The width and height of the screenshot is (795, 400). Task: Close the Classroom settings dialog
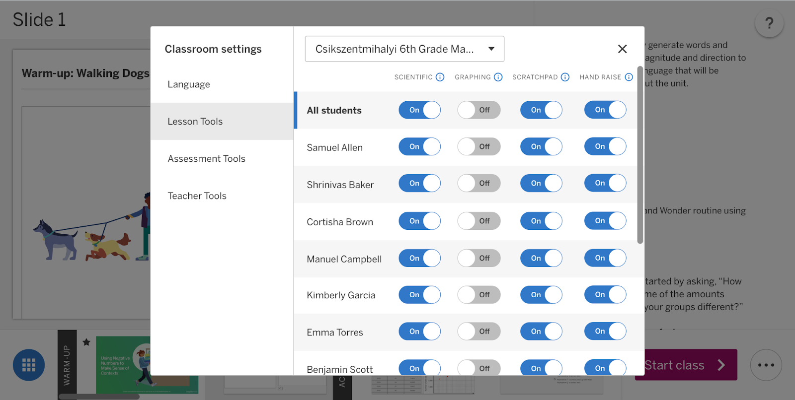[x=622, y=49]
